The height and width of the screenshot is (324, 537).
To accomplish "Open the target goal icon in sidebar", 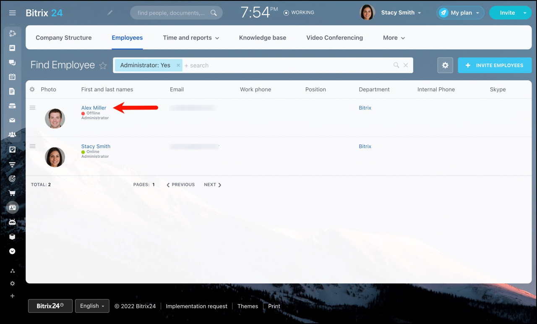I will pyautogui.click(x=12, y=178).
